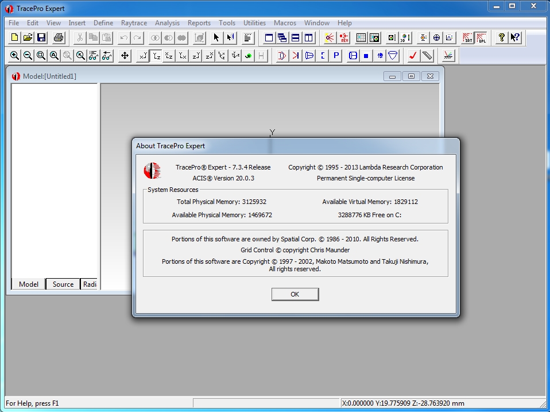Open the 3D irradiance map icon
The width and height of the screenshot is (550, 412).
click(405, 37)
